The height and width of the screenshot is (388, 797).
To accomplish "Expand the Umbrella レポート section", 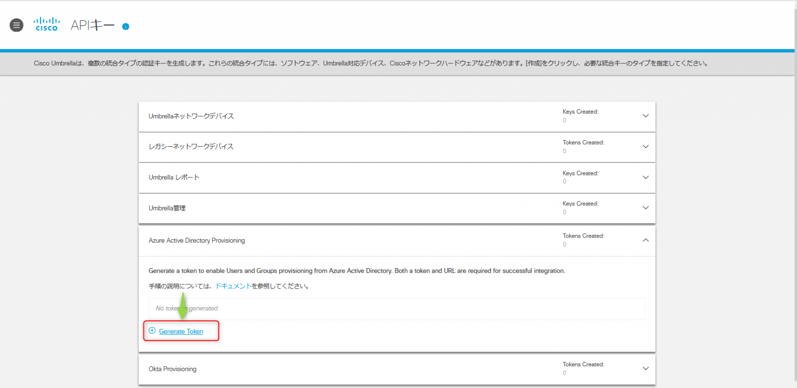I will coord(645,177).
